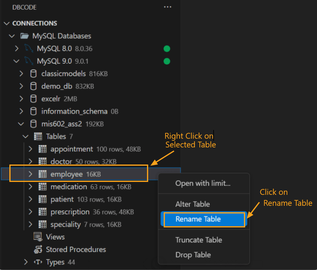The width and height of the screenshot is (317, 270).
Task: Click Truncate Table in the menu
Action: click(x=199, y=240)
